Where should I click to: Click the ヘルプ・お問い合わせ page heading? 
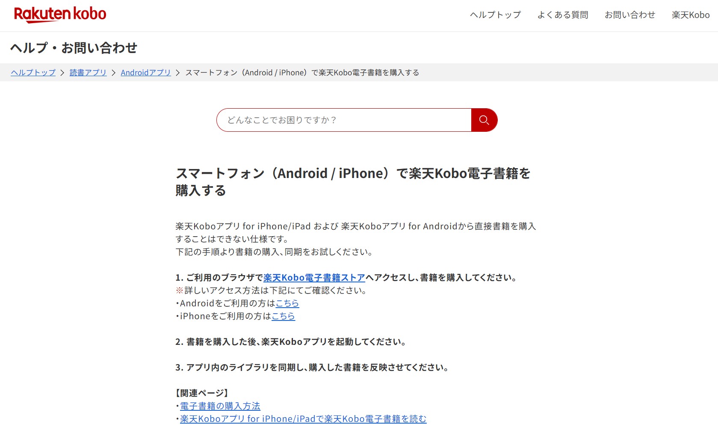coord(74,48)
